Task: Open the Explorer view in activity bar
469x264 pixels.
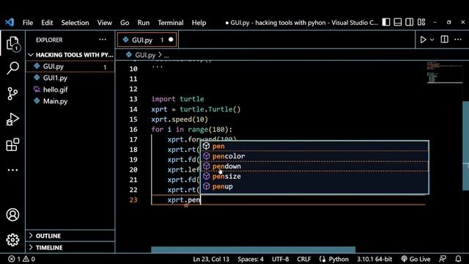Action: tap(12, 44)
